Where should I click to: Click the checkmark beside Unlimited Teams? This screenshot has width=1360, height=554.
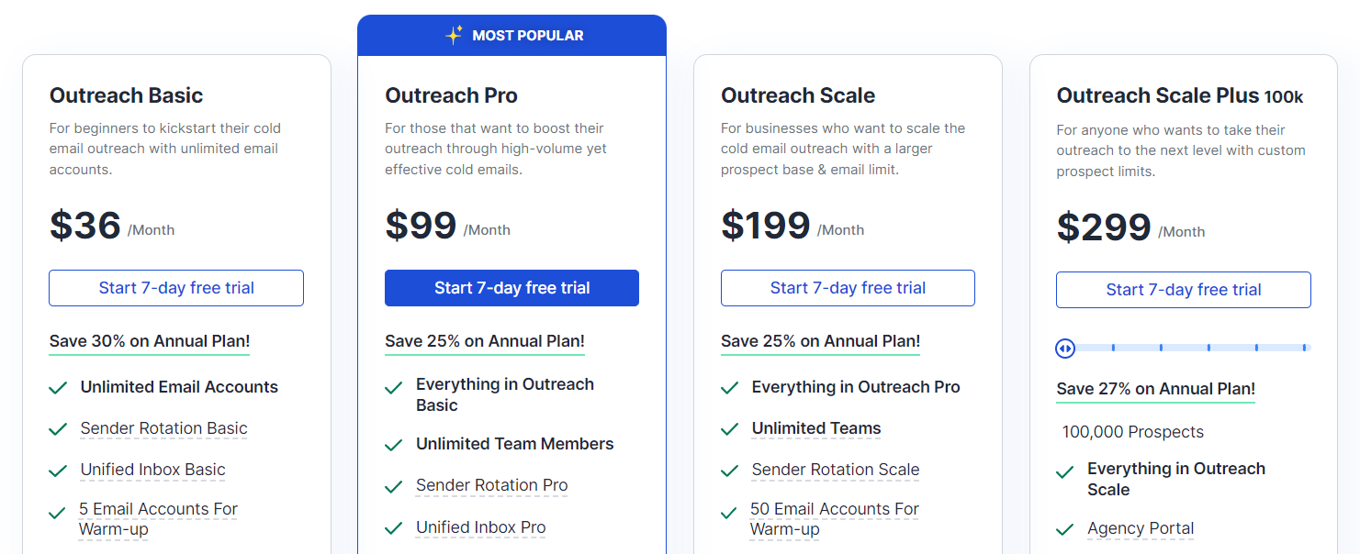(x=729, y=428)
